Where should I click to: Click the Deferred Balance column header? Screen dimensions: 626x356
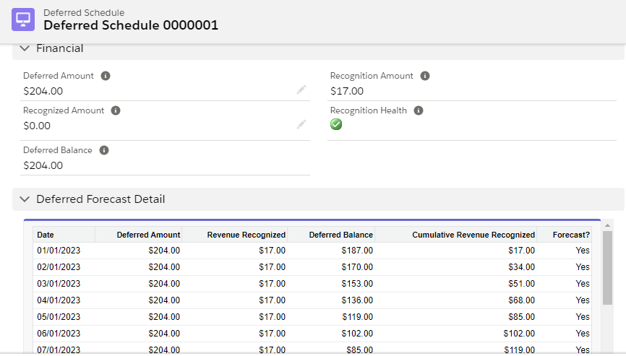(x=340, y=235)
